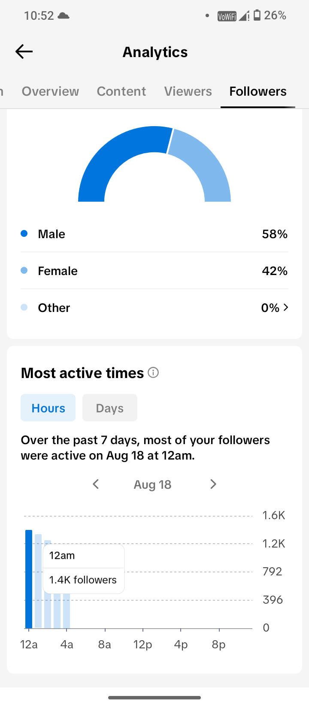Select the Followers tab
309x708 pixels.
[x=258, y=91]
